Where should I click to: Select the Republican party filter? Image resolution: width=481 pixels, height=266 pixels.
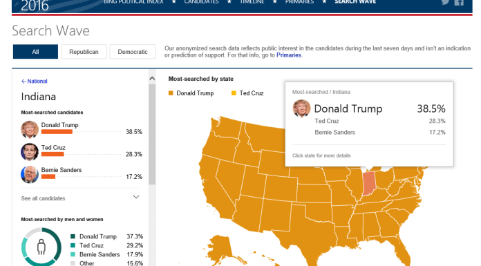(84, 52)
